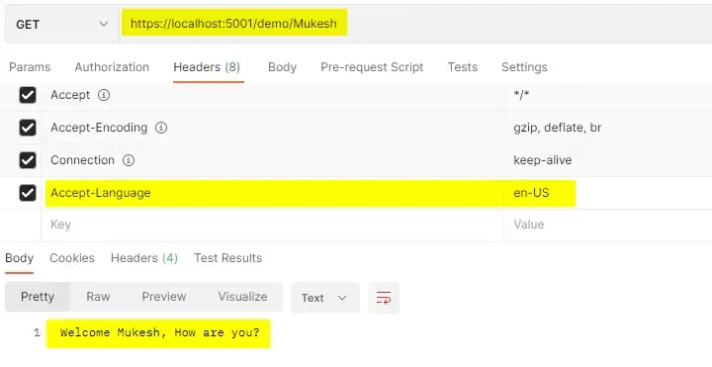Uncheck the Accept header checkbox
Image resolution: width=712 pixels, height=367 pixels.
pyautogui.click(x=28, y=95)
